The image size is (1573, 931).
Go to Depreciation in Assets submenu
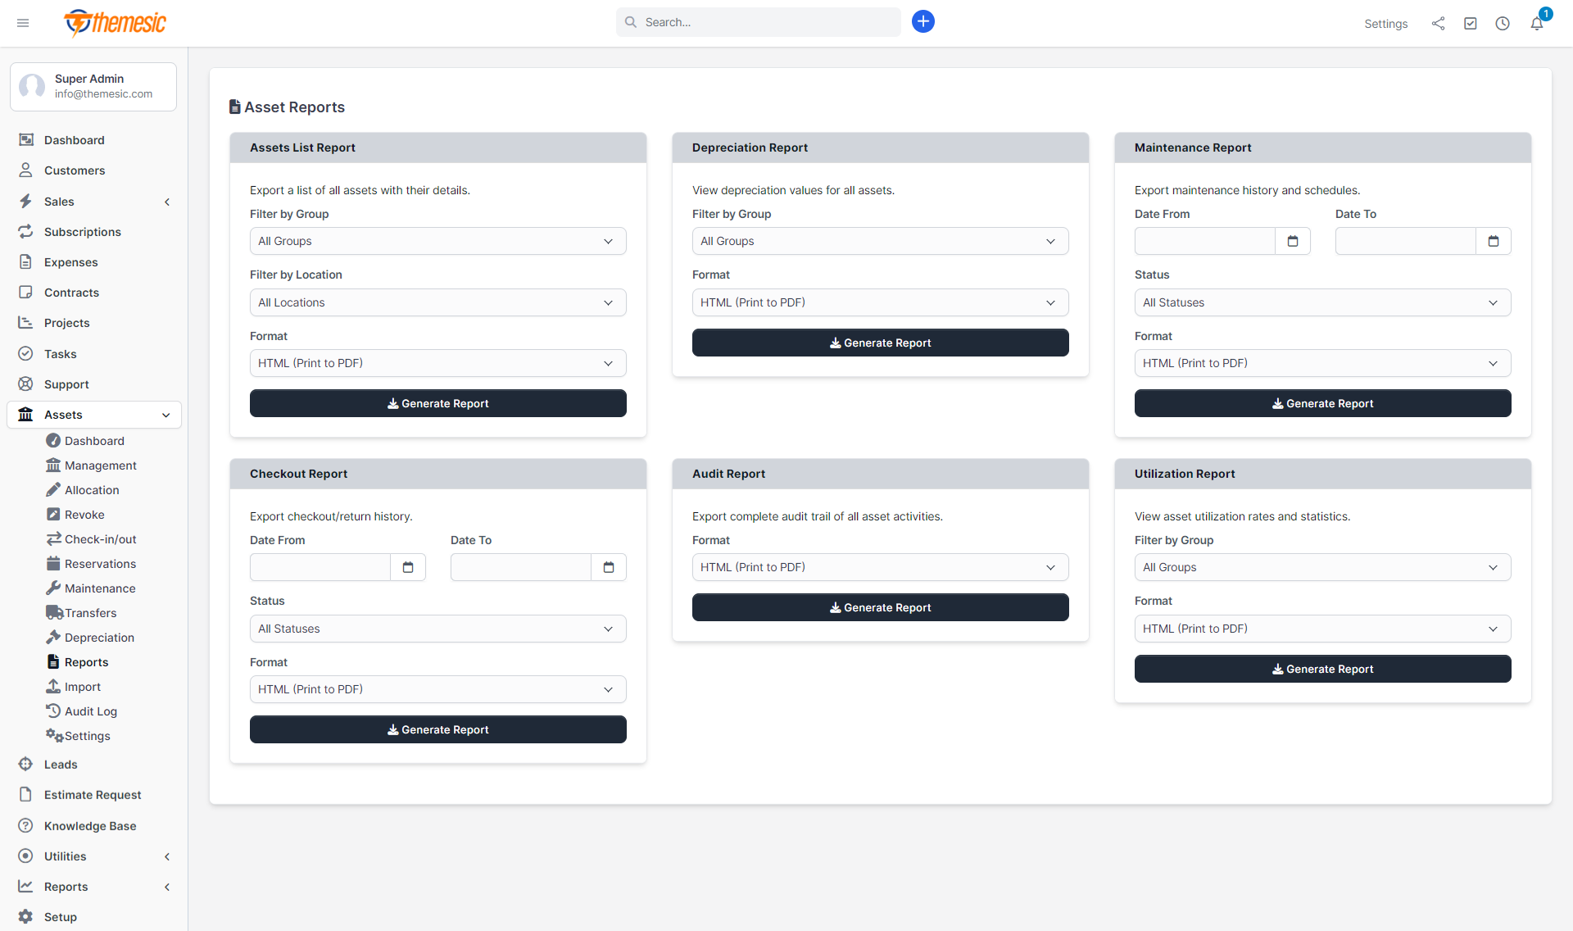coord(99,638)
